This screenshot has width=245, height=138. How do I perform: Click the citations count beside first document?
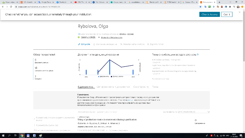click(196, 120)
